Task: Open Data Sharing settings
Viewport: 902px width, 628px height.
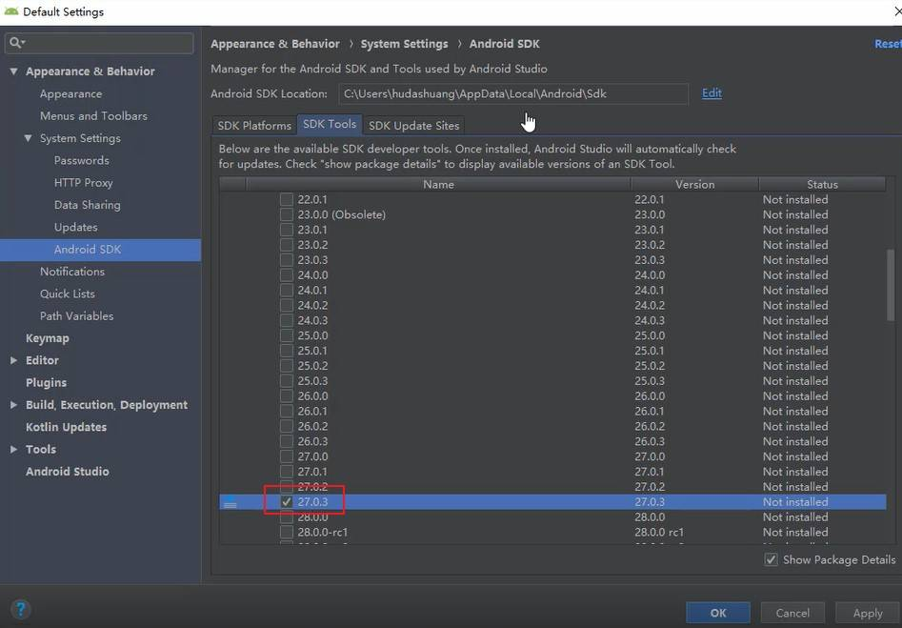Action: coord(88,205)
